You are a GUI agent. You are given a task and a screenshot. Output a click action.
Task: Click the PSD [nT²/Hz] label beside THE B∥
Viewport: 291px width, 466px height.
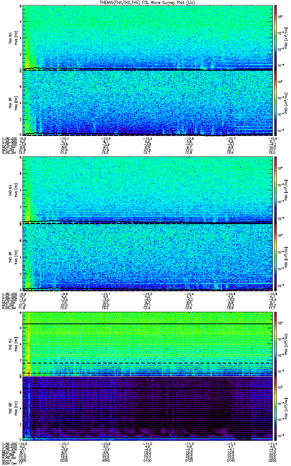[x=286, y=408]
